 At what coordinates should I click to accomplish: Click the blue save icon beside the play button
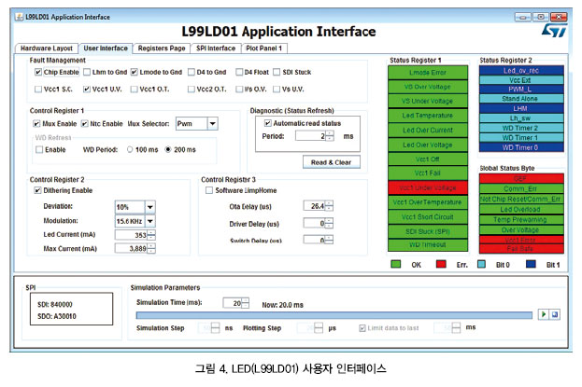555,314
